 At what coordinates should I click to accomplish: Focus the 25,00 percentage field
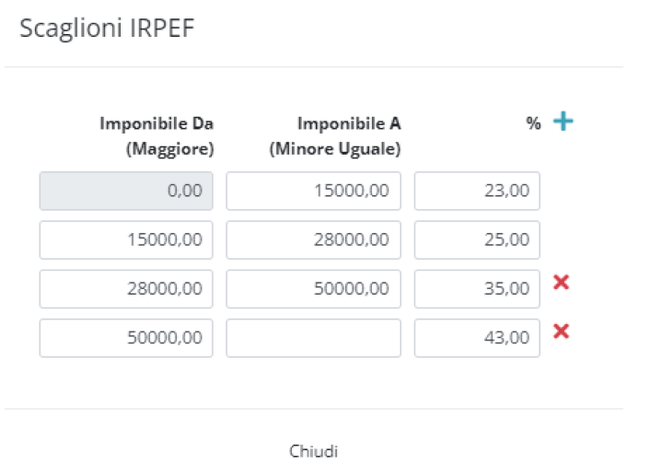click(x=477, y=240)
